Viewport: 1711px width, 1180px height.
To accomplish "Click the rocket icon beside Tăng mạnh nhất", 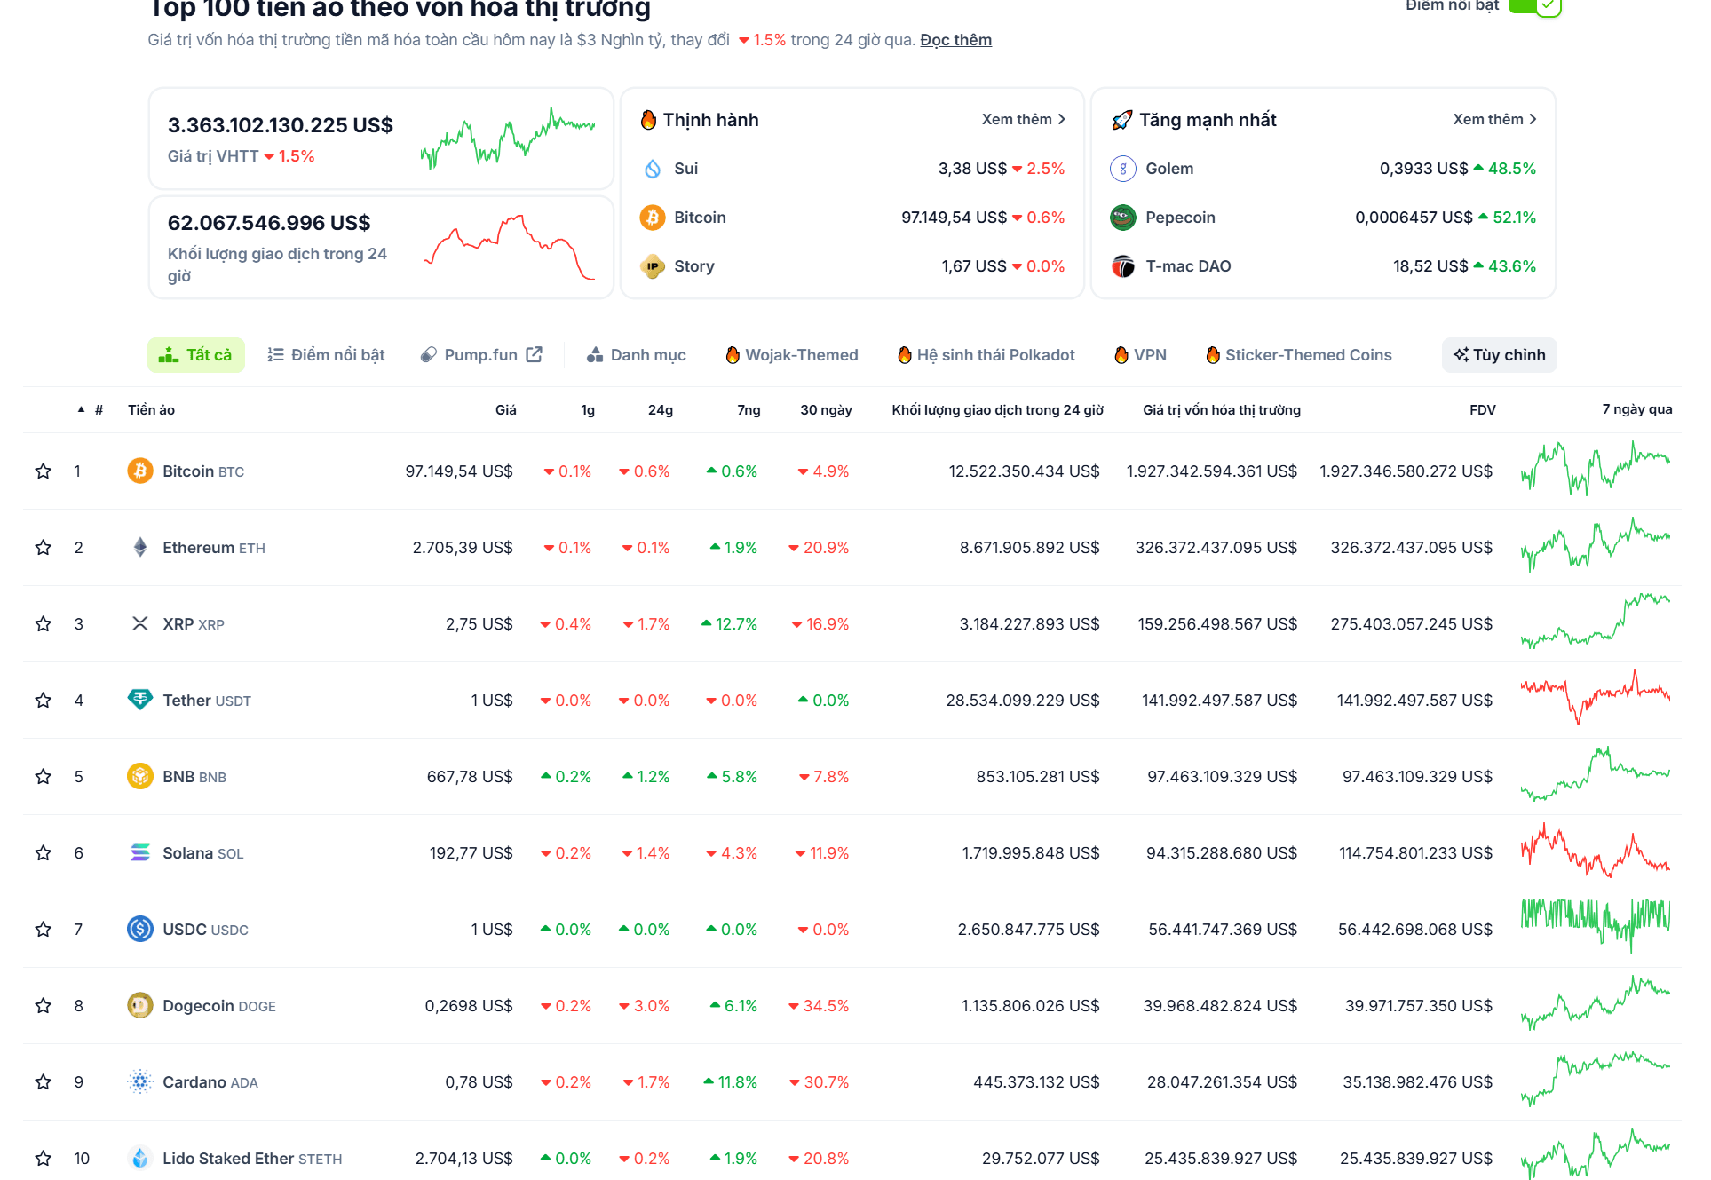I will point(1122,120).
